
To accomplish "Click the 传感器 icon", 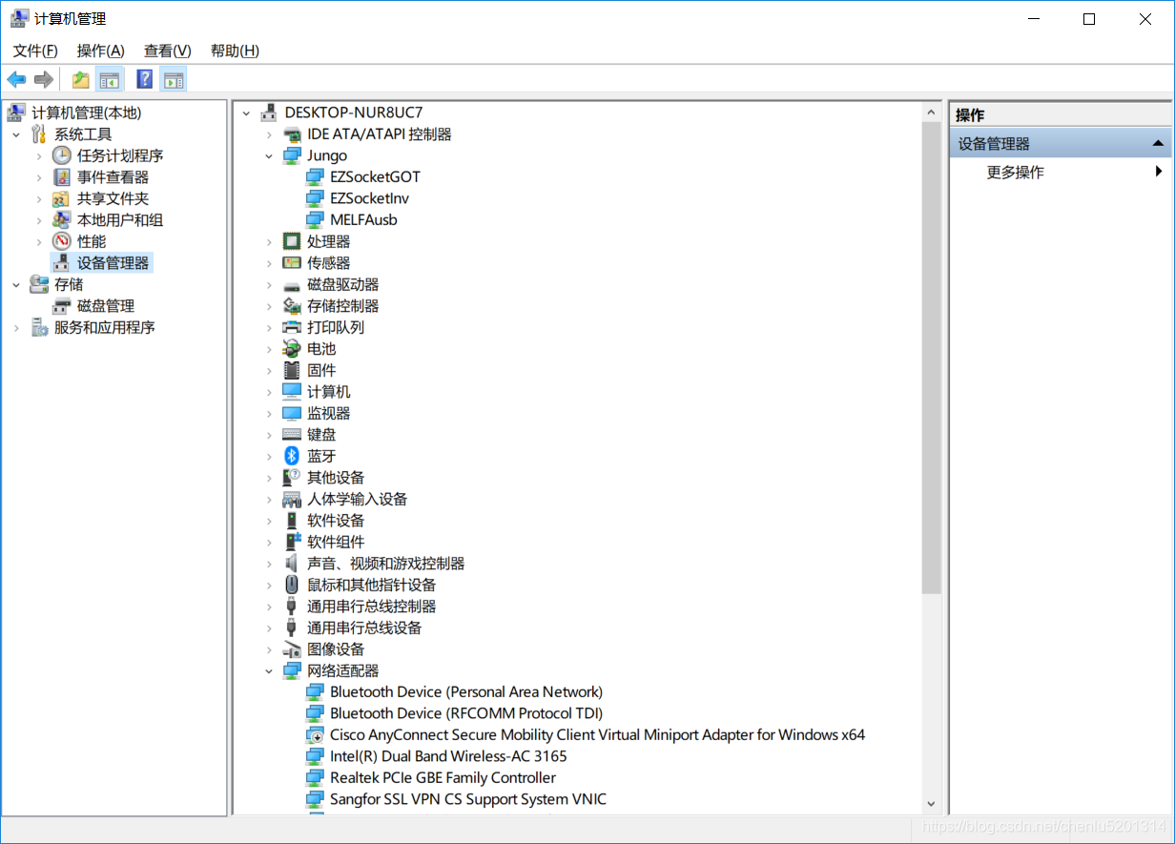I will 292,263.
